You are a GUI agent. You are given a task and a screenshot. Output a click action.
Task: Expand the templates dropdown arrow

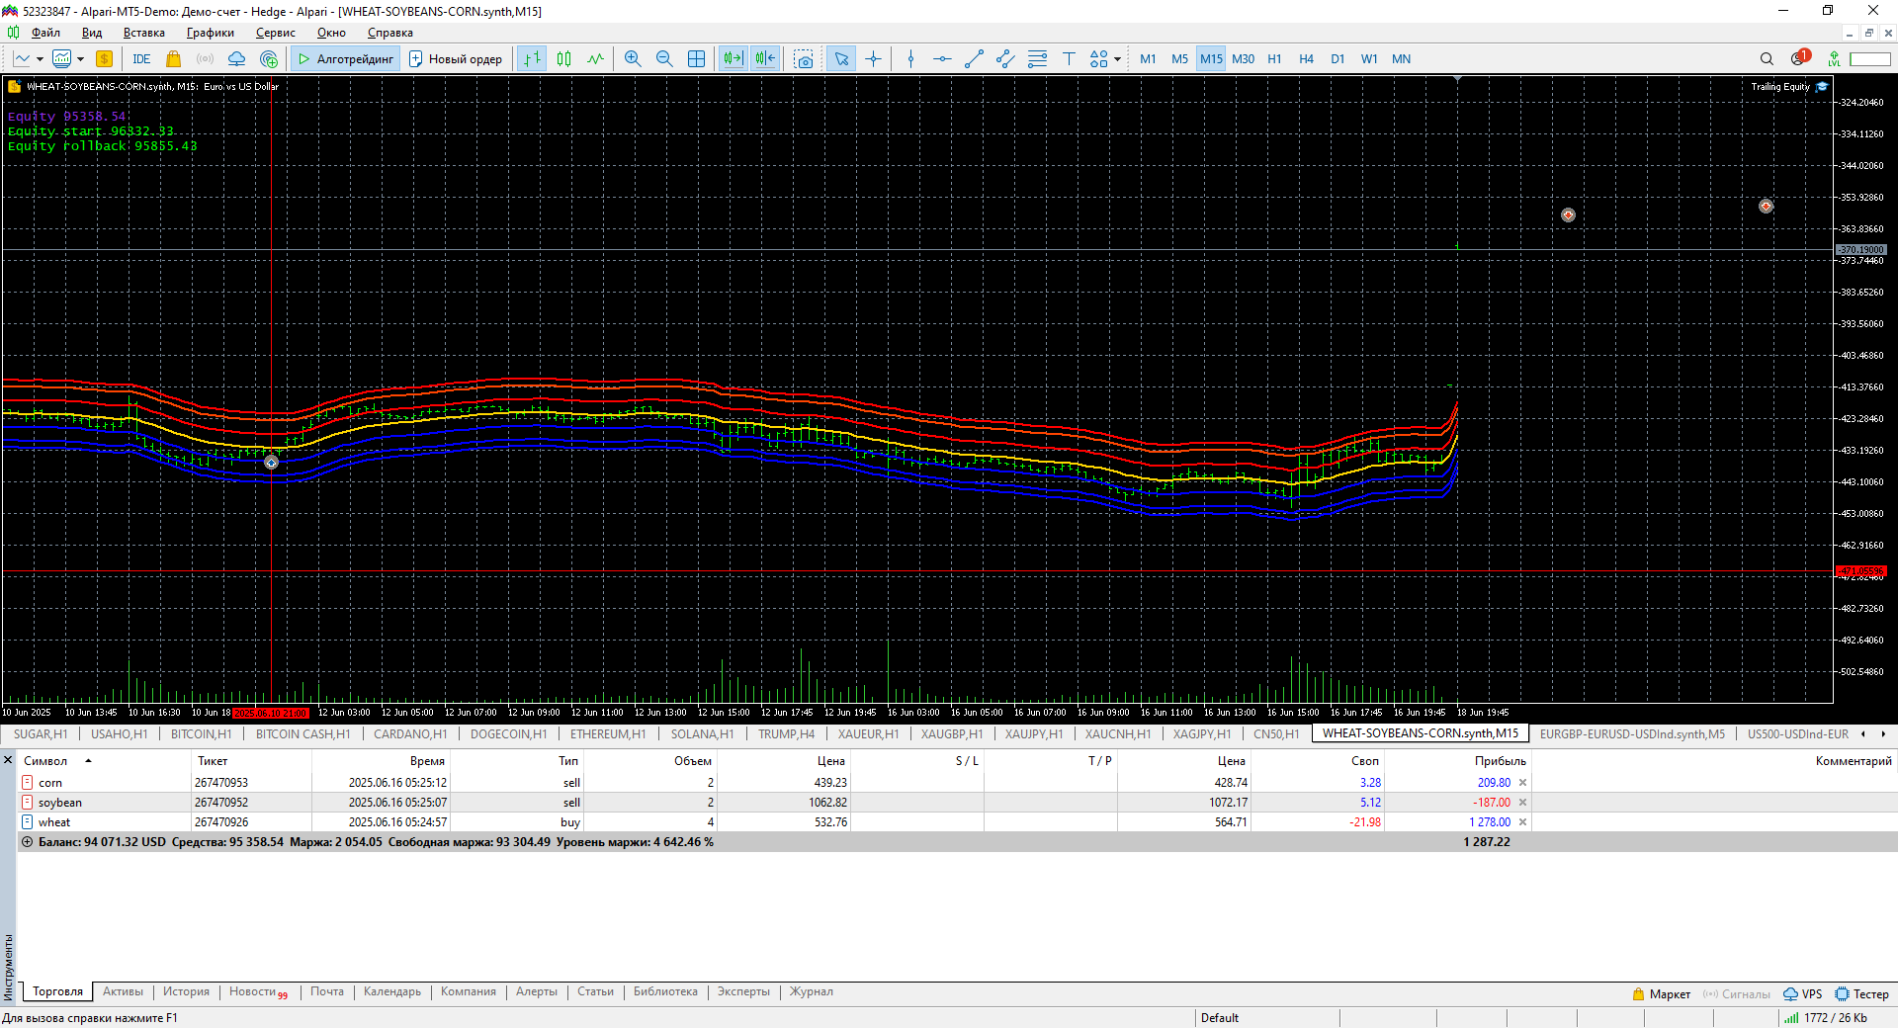(80, 59)
